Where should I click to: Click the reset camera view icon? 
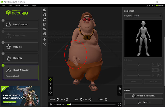tap(51, 93)
